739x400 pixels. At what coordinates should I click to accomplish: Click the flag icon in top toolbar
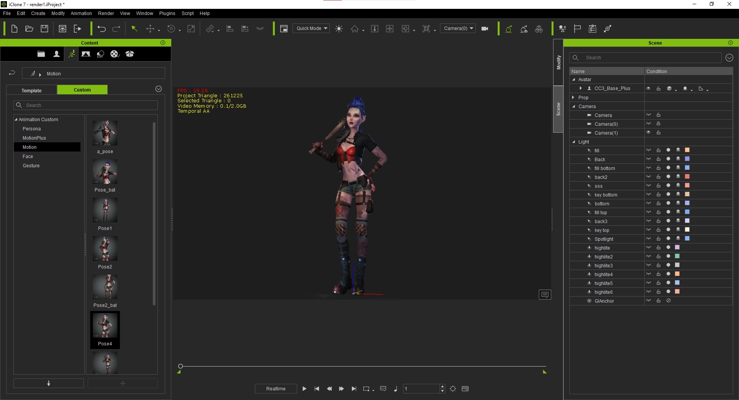[x=577, y=28]
